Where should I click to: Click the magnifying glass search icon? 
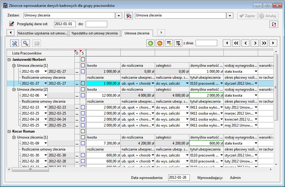pyautogui.click(x=26, y=43)
